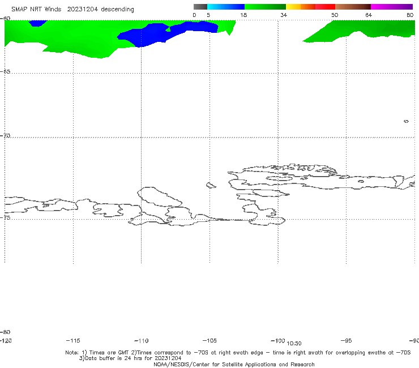Click the longitude label '-100'
Viewport: 419px width, 368px height.
(277, 340)
